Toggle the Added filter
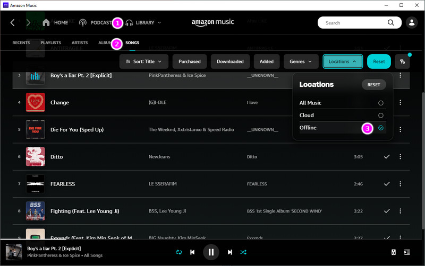This screenshot has width=425, height=266. [x=267, y=61]
